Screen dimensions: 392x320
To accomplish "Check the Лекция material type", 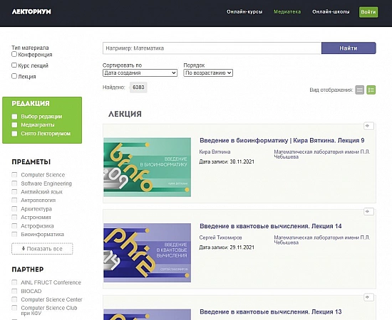I will coord(14,76).
